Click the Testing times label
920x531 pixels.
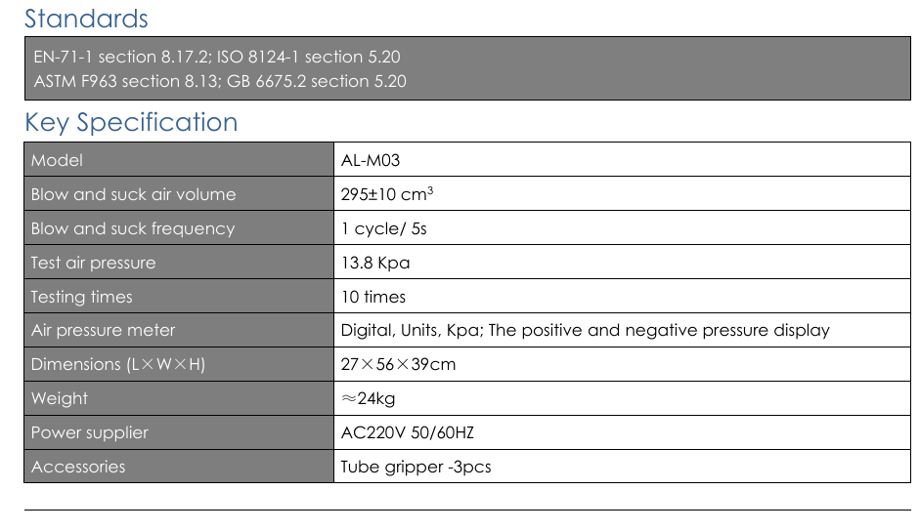[x=81, y=297]
